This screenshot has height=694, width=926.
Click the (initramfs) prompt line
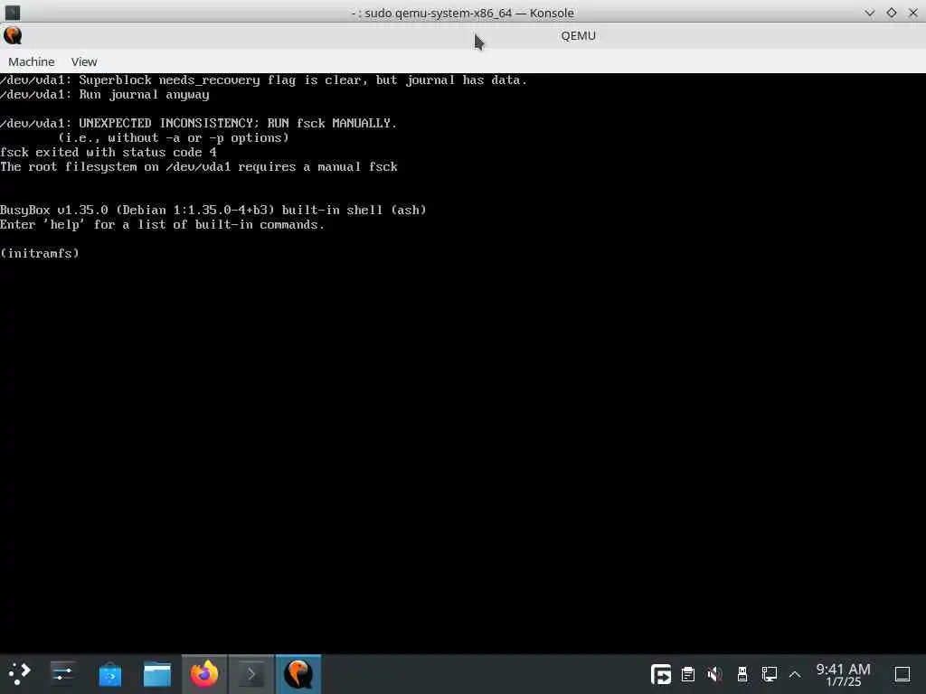[40, 253]
